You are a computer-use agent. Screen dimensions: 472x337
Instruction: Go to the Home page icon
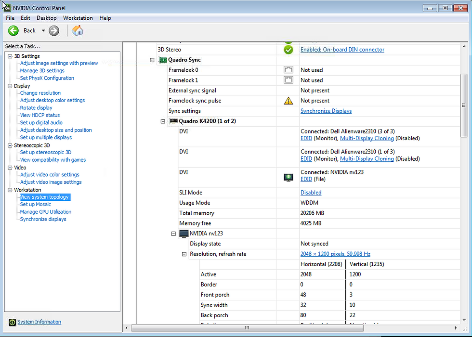(78, 30)
